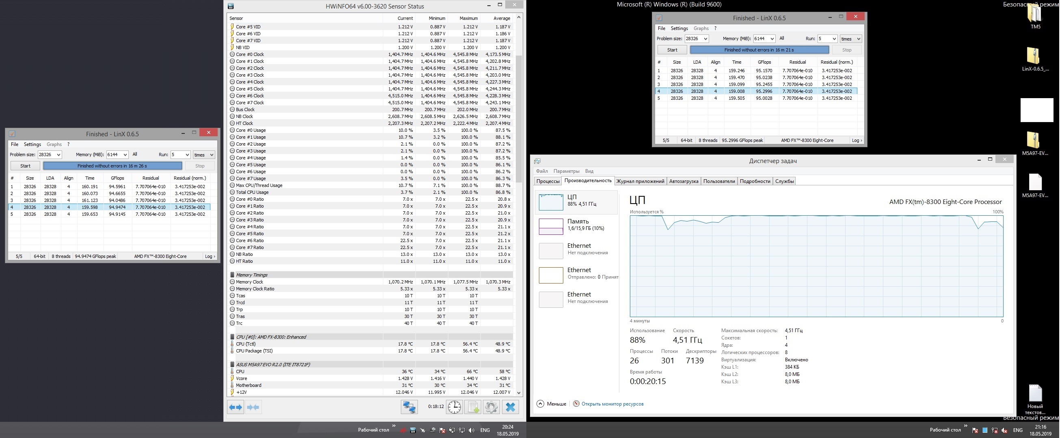Viewport: 1060px width, 438px height.
Task: Open Settings menu in right LinX
Action: pos(679,28)
